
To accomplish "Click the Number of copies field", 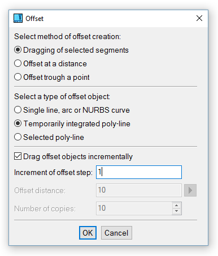I will pos(134,208).
